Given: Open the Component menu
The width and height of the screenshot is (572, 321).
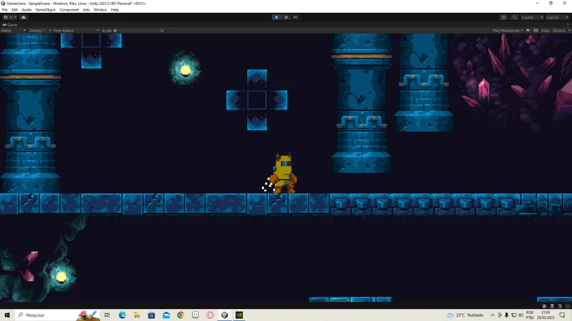Looking at the screenshot, I should [x=69, y=10].
